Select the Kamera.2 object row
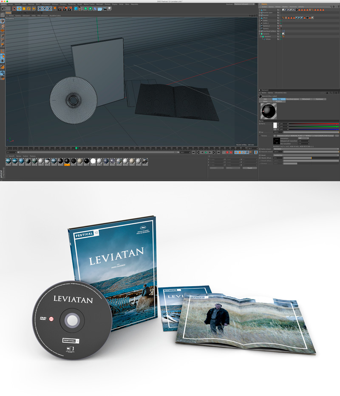This screenshot has width=340, height=396. [x=266, y=26]
